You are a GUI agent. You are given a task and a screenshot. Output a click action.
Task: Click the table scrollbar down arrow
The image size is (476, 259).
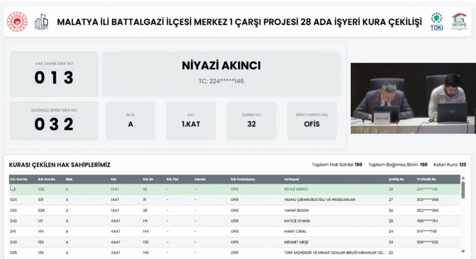(463, 251)
